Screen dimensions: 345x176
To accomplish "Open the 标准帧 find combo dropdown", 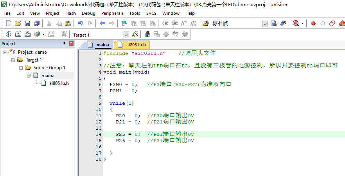I will (x=265, y=24).
